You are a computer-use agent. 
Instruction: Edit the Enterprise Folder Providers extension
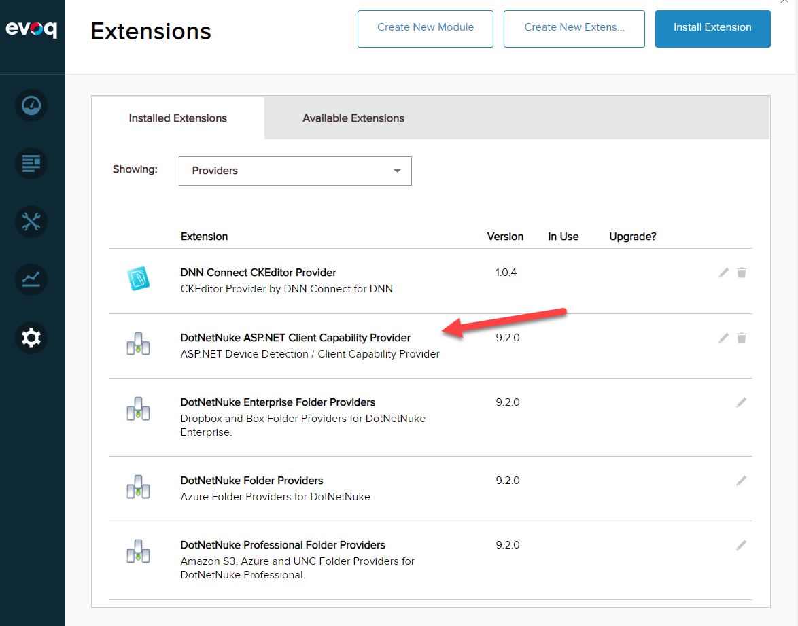click(x=742, y=402)
